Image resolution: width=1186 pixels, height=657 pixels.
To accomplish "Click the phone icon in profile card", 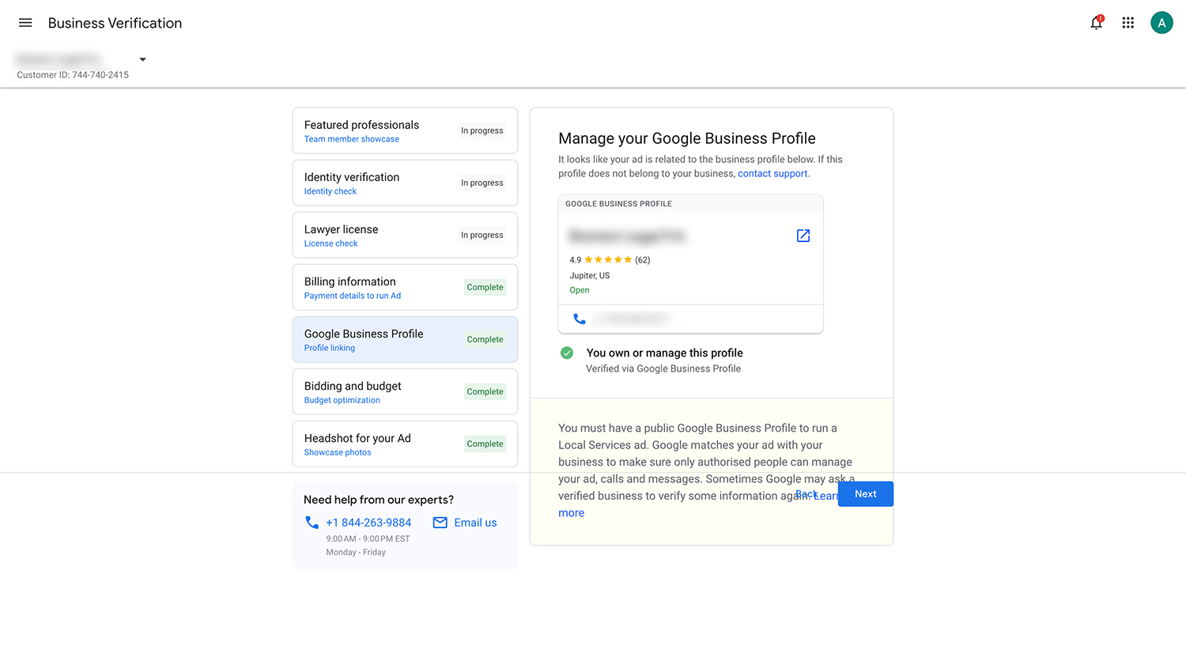I will point(580,319).
